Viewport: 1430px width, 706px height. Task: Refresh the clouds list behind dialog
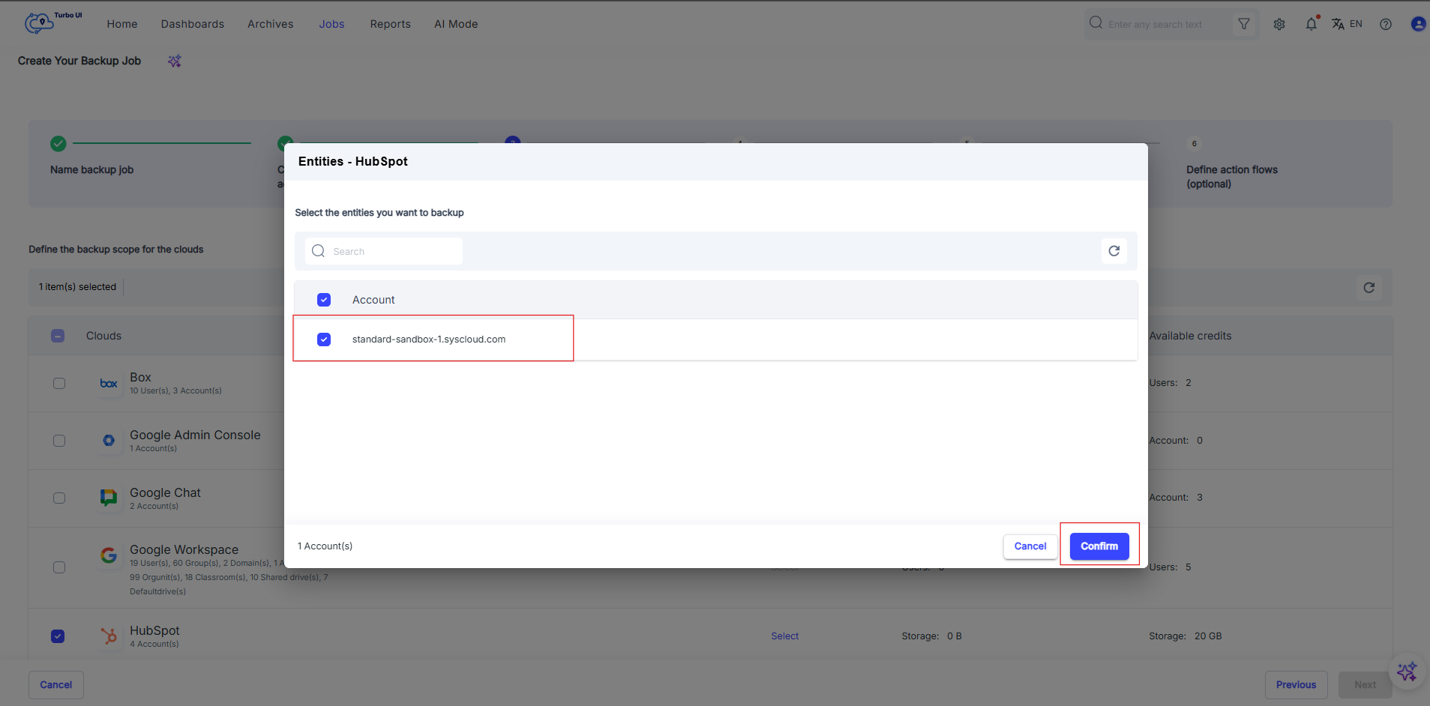[x=1369, y=288]
